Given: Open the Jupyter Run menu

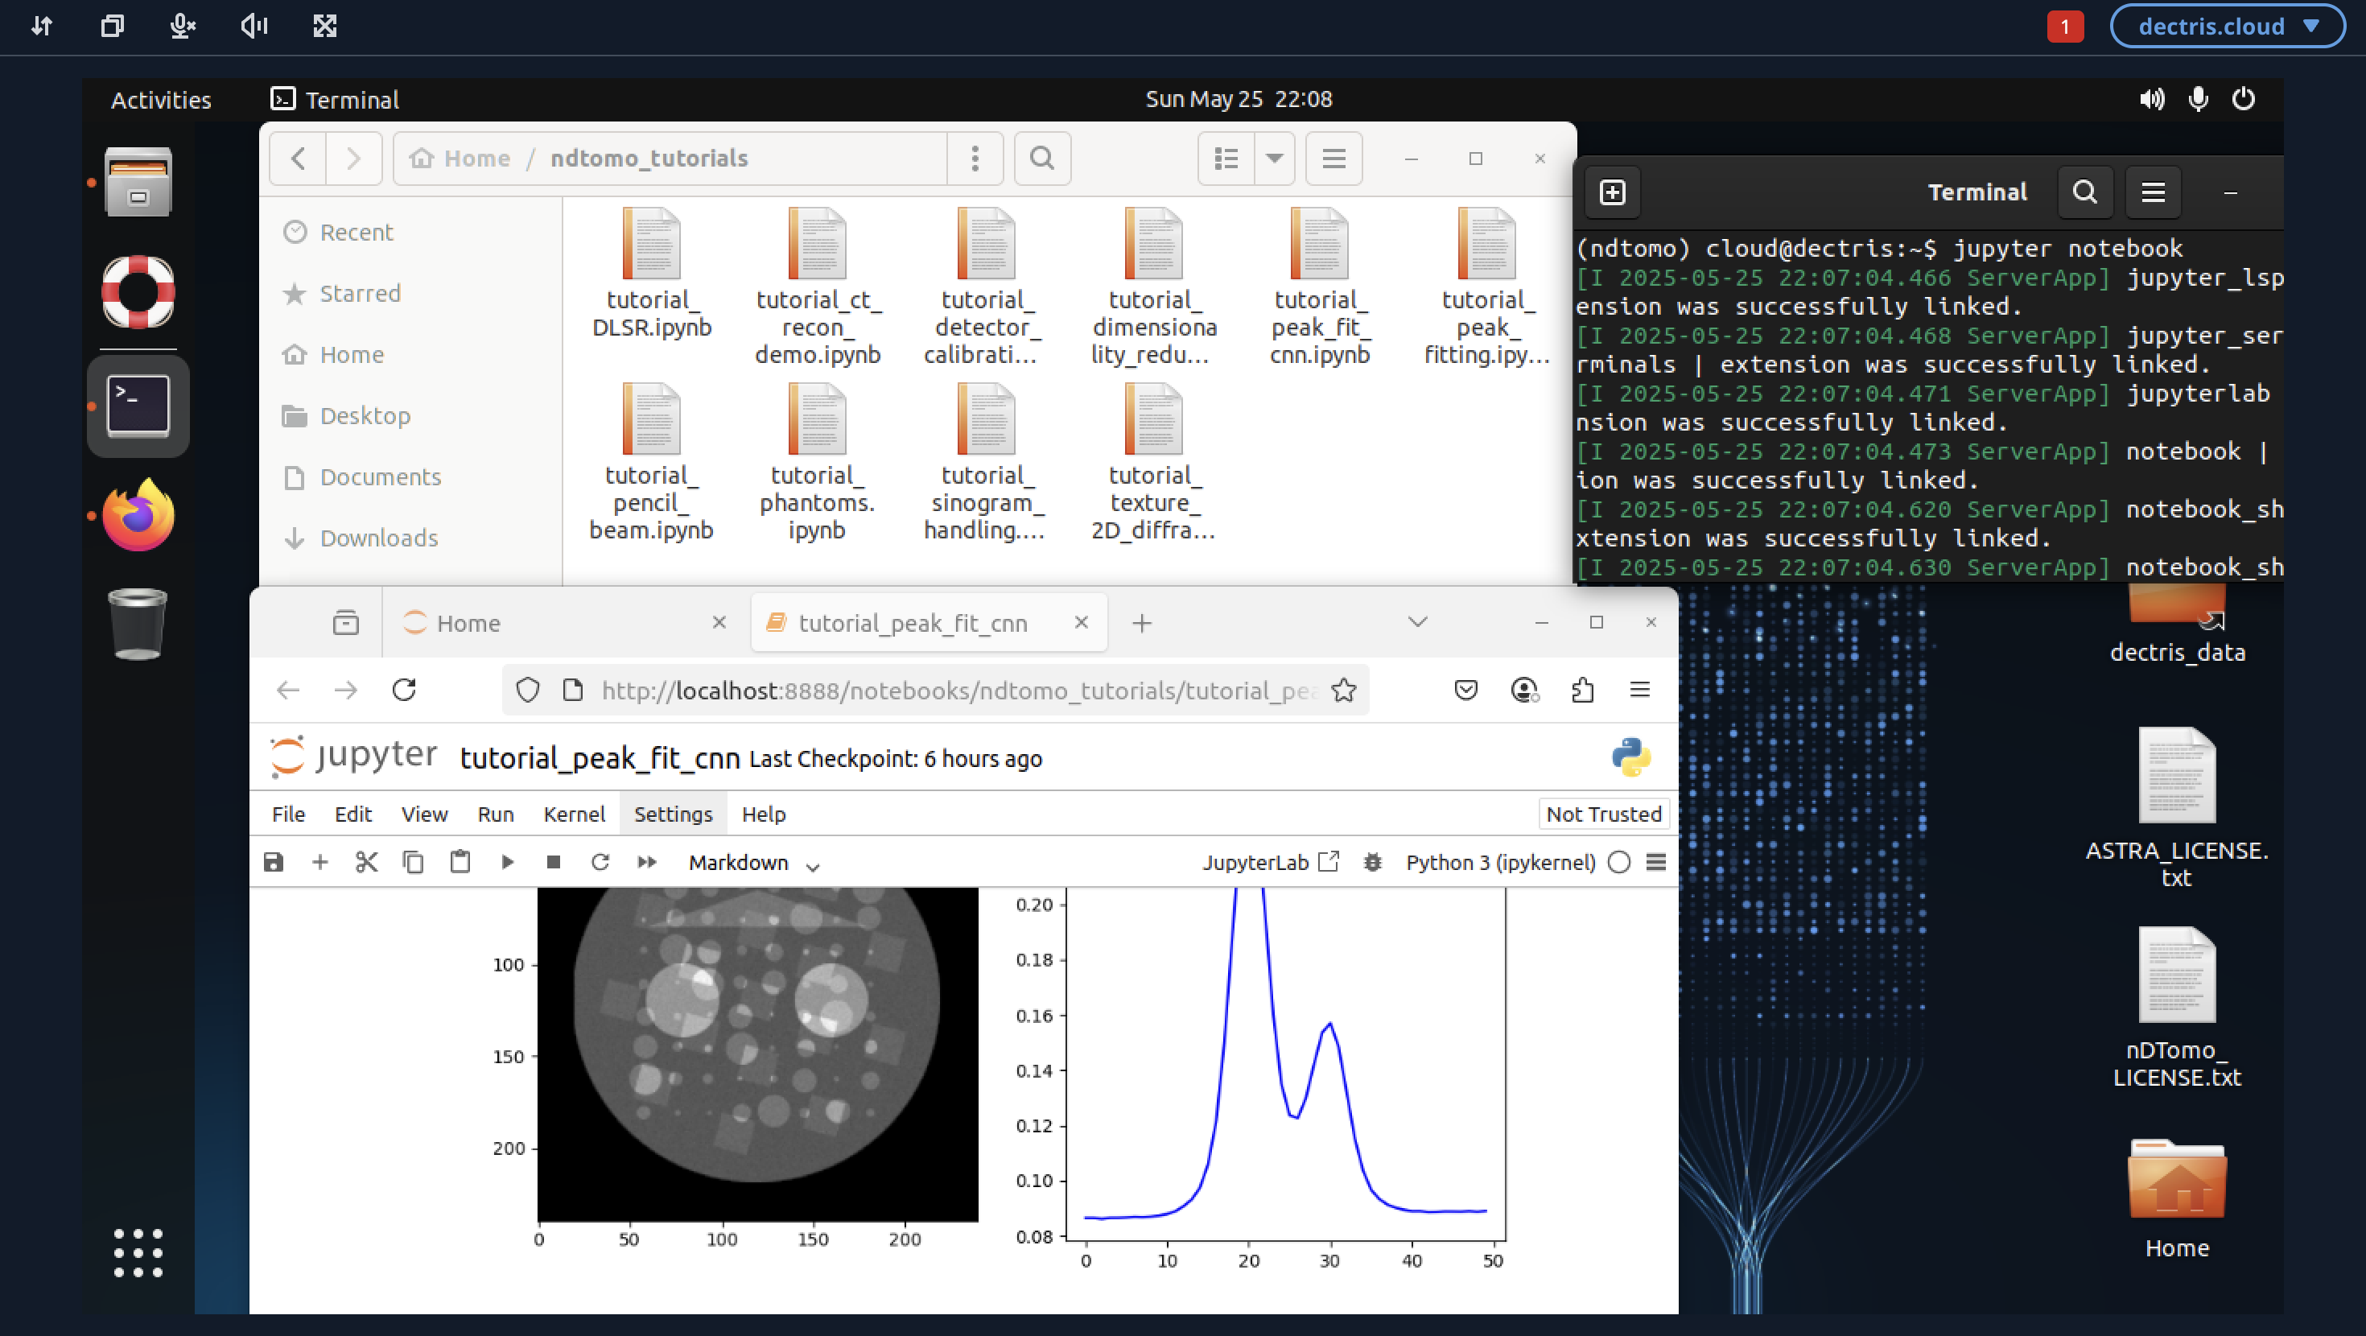Looking at the screenshot, I should point(495,813).
